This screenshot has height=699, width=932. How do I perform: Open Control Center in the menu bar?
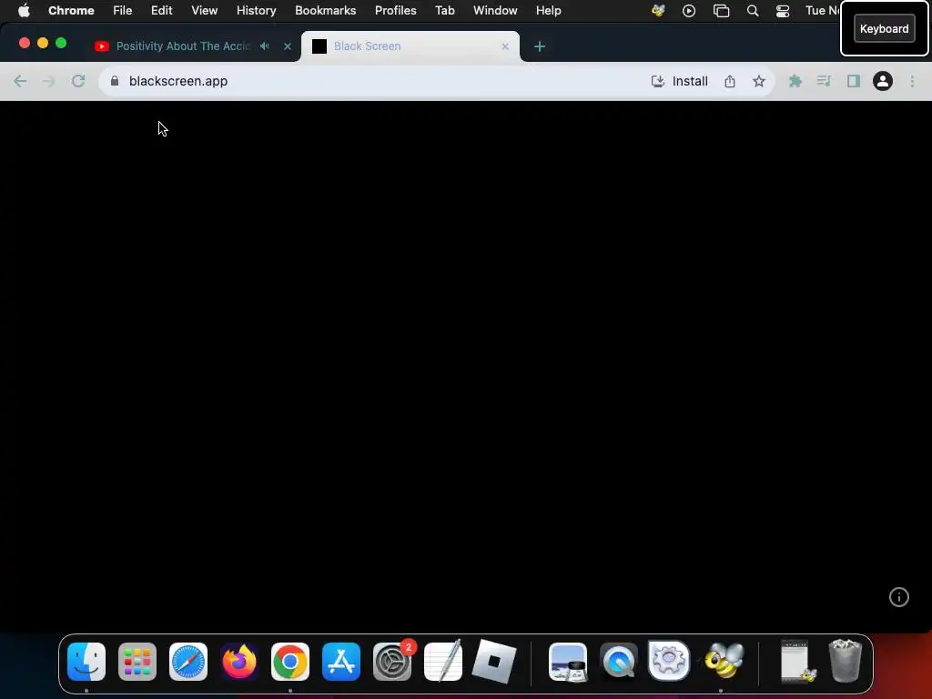pos(783,11)
